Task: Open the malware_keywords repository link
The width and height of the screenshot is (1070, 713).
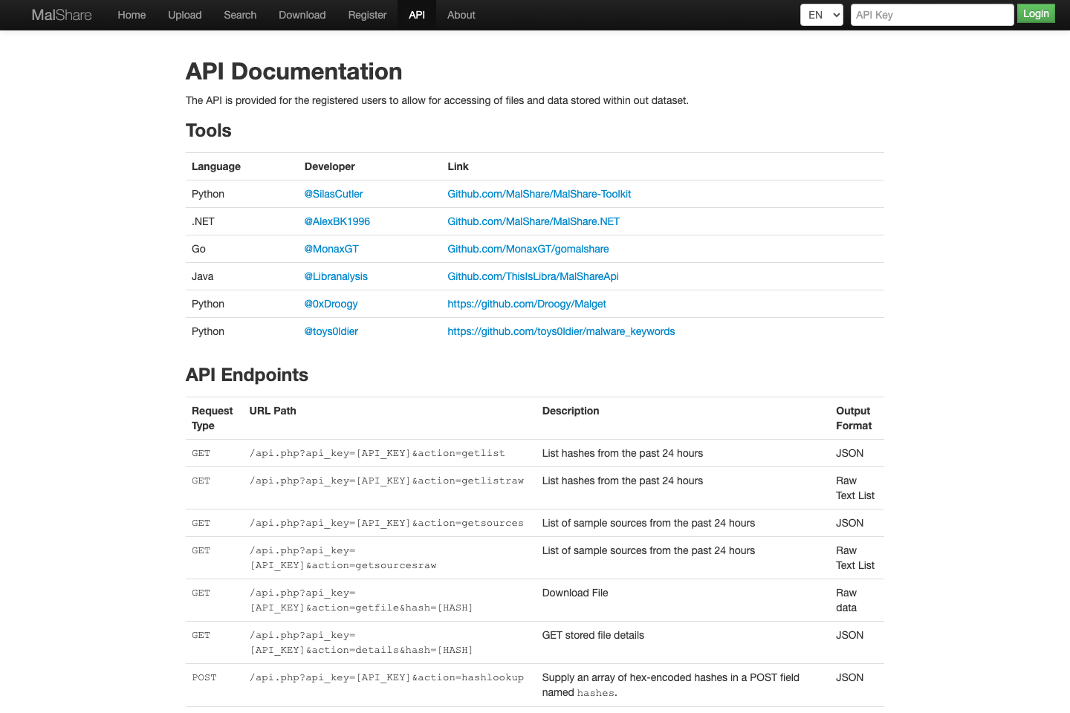Action: click(561, 331)
